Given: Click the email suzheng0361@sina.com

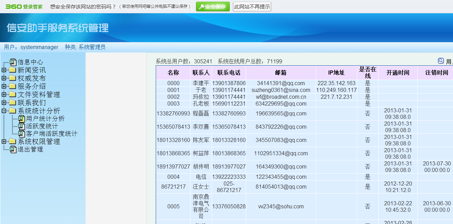Looking at the screenshot, I should (x=281, y=90).
